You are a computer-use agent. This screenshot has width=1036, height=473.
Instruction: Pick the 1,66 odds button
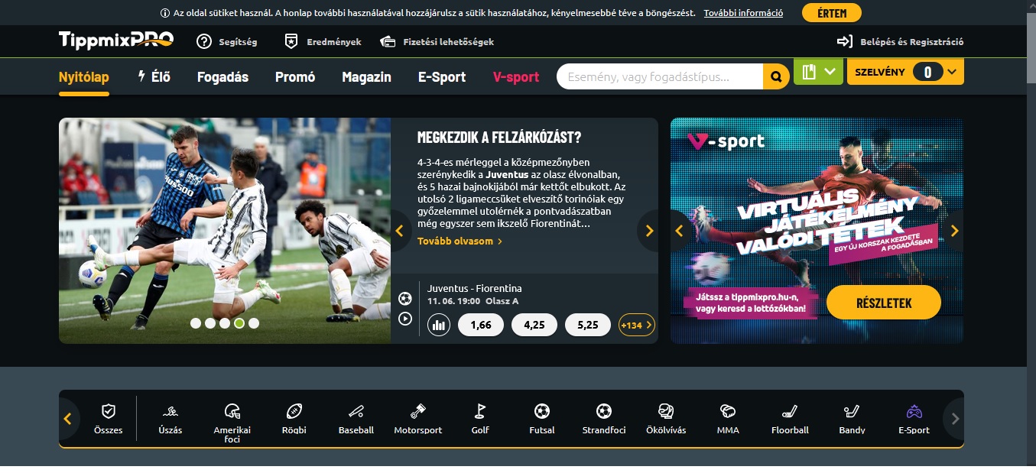tap(481, 325)
